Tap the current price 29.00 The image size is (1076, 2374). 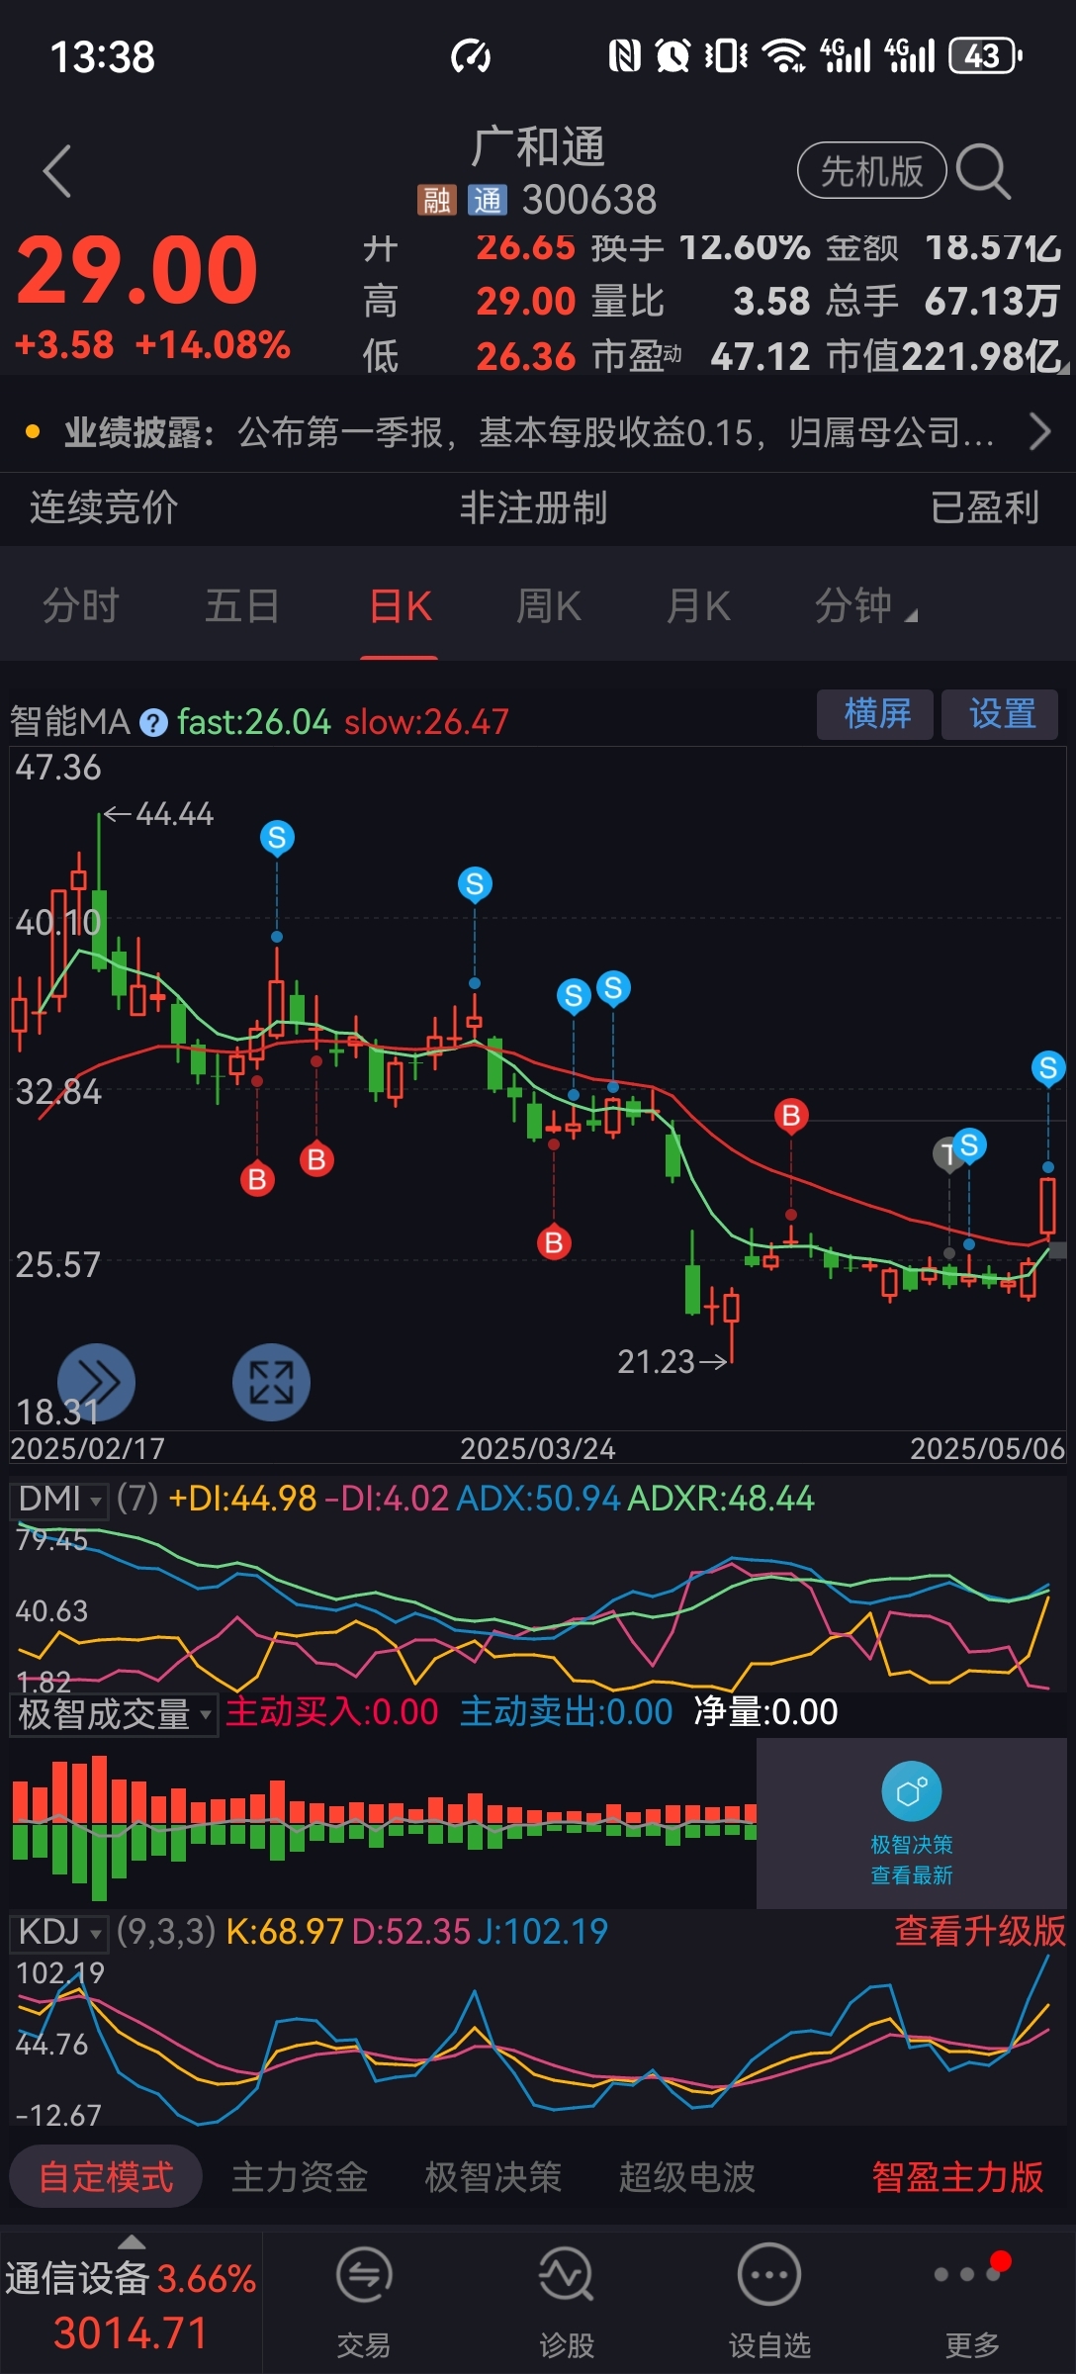[137, 270]
